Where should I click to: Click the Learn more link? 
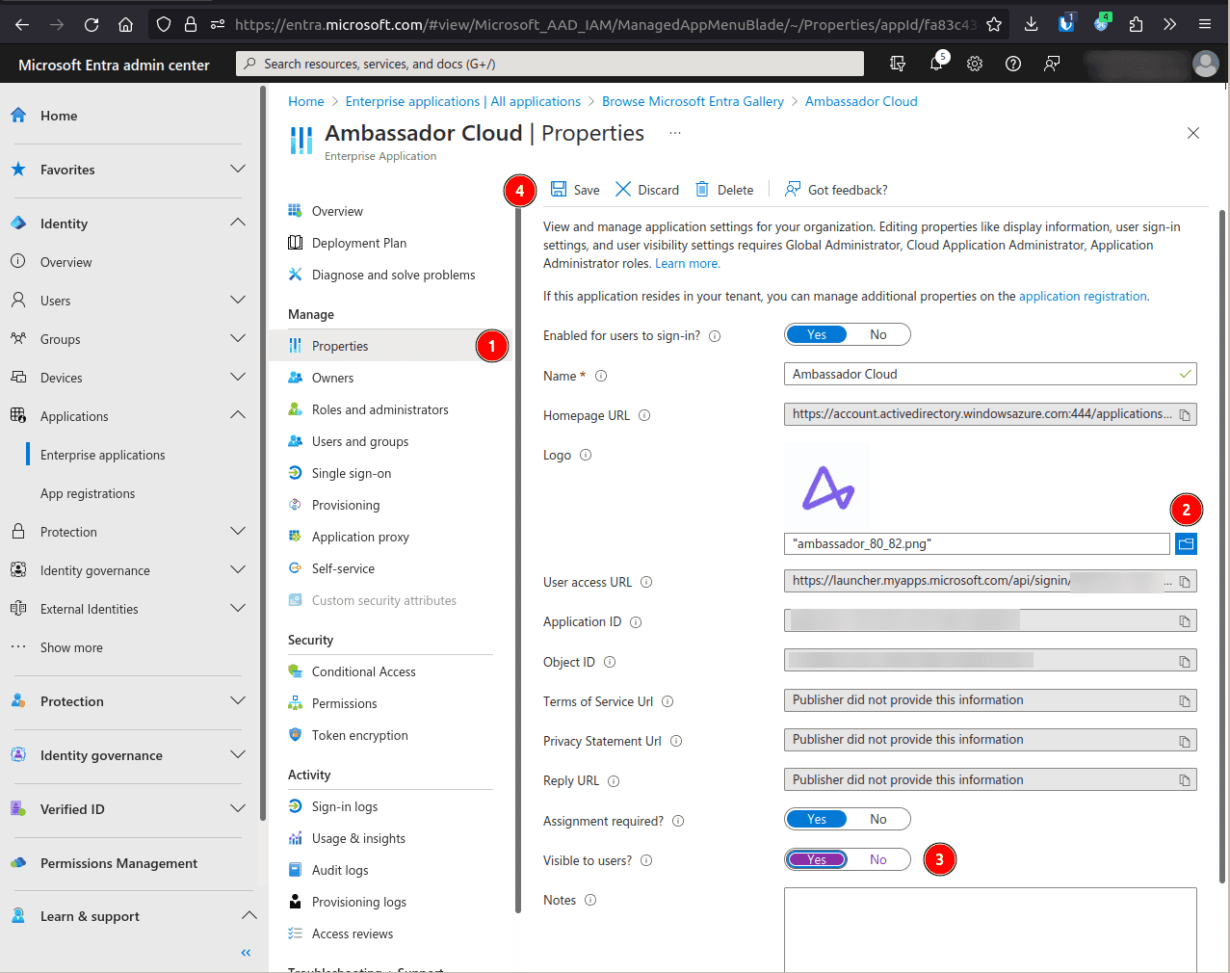687,263
